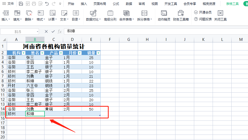This screenshot has width=248, height=140.
Task: Click the 计算 tool icon
Action: pos(53,13)
